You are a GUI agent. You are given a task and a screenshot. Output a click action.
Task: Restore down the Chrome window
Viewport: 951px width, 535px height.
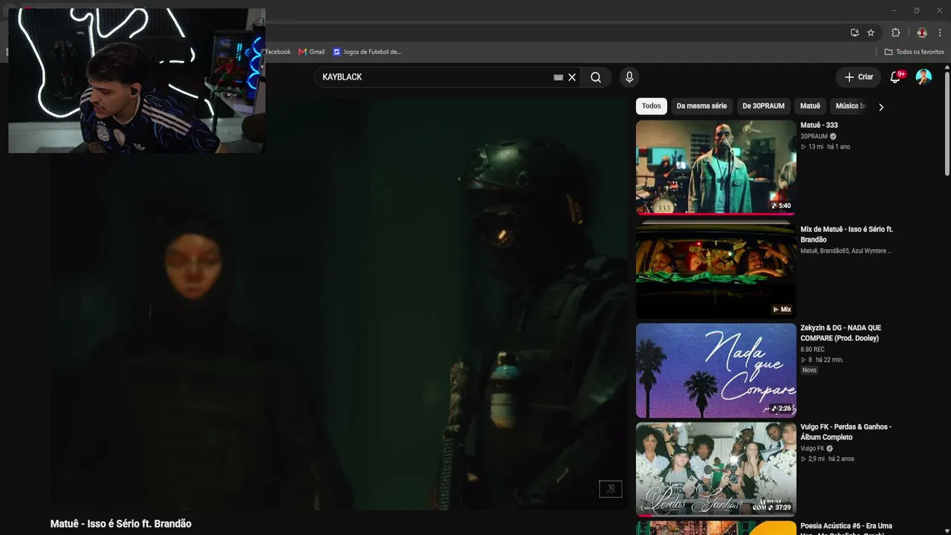click(x=917, y=10)
